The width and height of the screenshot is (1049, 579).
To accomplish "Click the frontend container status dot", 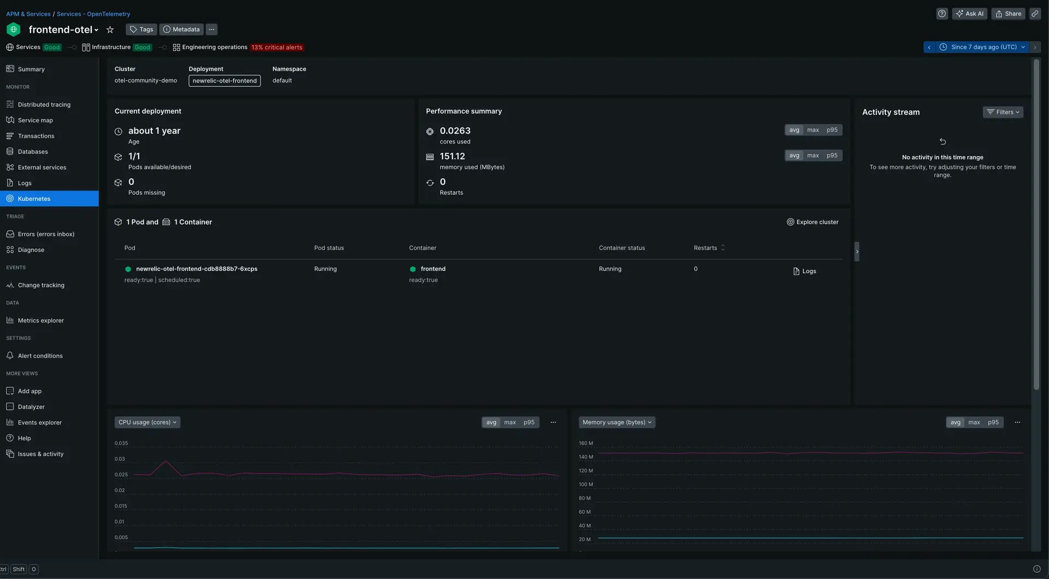I will (x=412, y=269).
